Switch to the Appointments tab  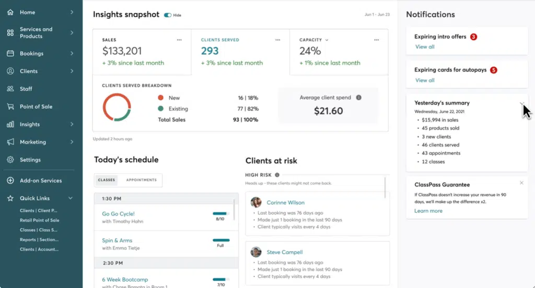pyautogui.click(x=141, y=180)
